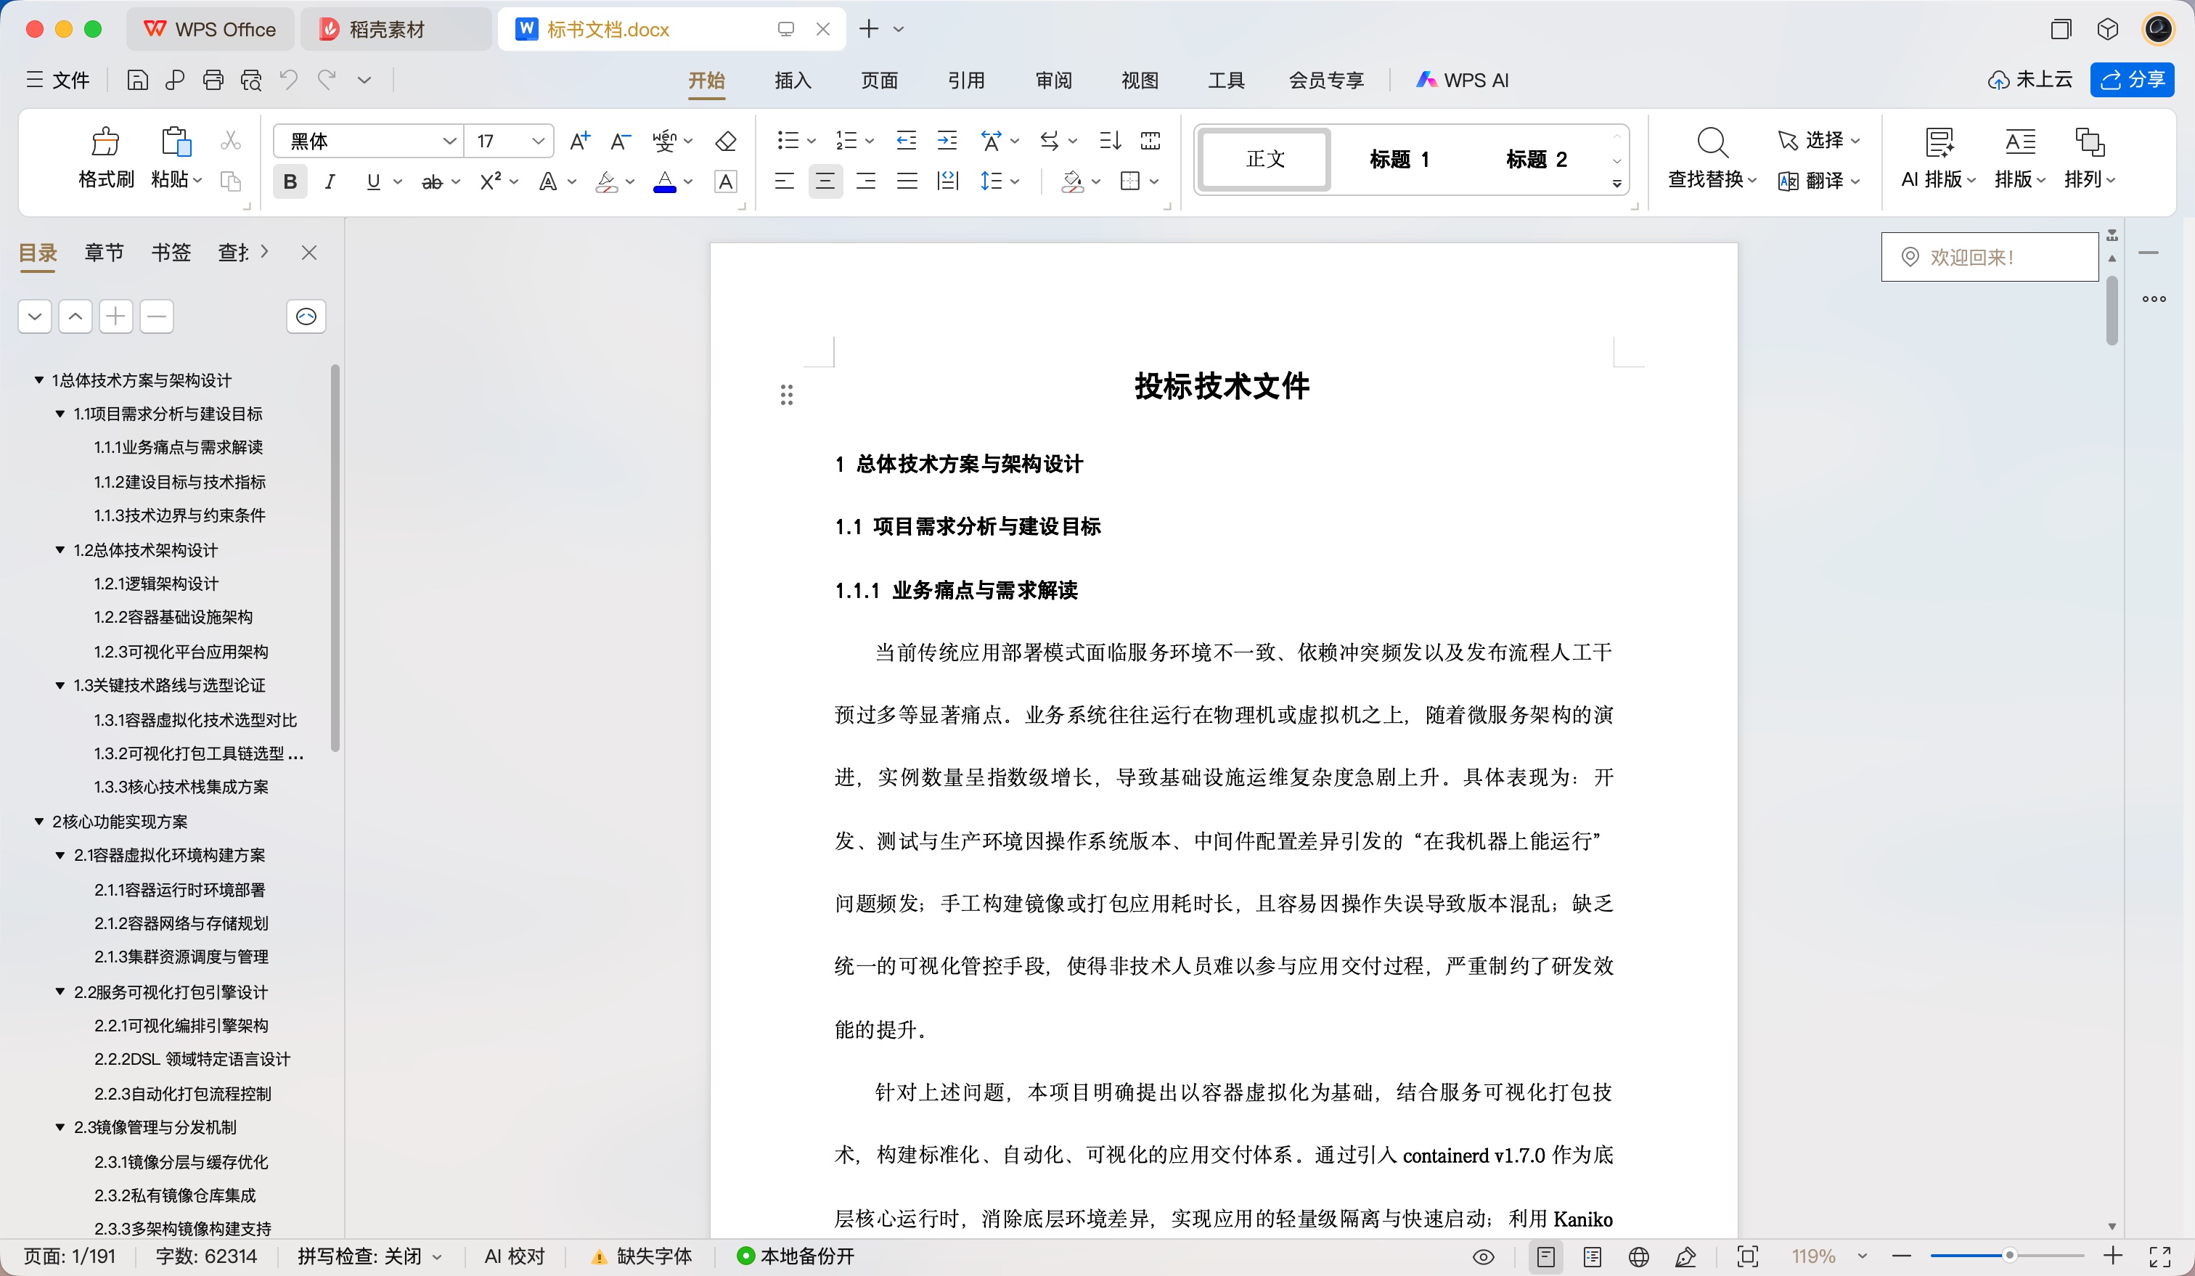Viewport: 2195px width, 1276px height.
Task: Click the Format Painter (格式刷) icon
Action: (105, 142)
